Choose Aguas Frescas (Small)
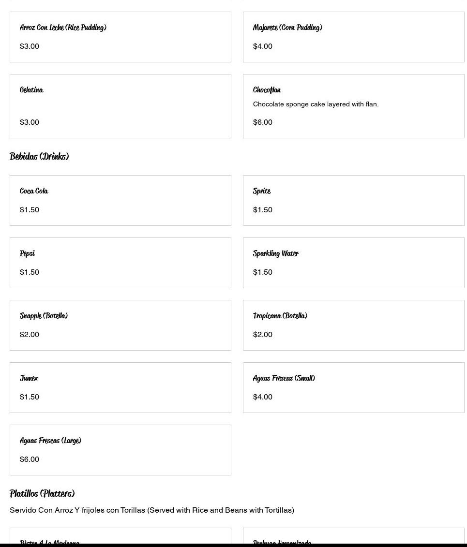The image size is (467, 547). [x=353, y=387]
